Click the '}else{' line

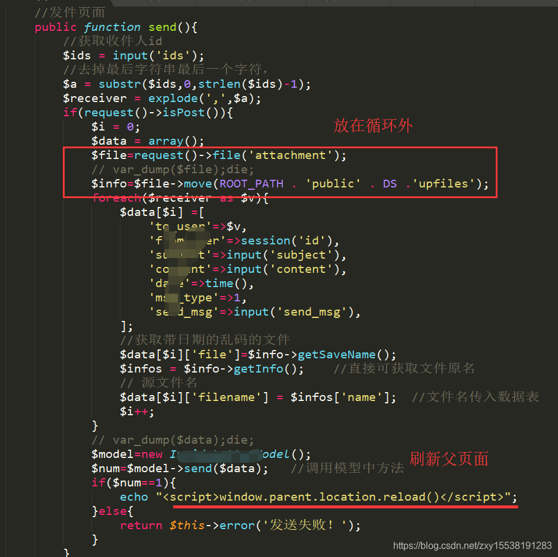113,511
